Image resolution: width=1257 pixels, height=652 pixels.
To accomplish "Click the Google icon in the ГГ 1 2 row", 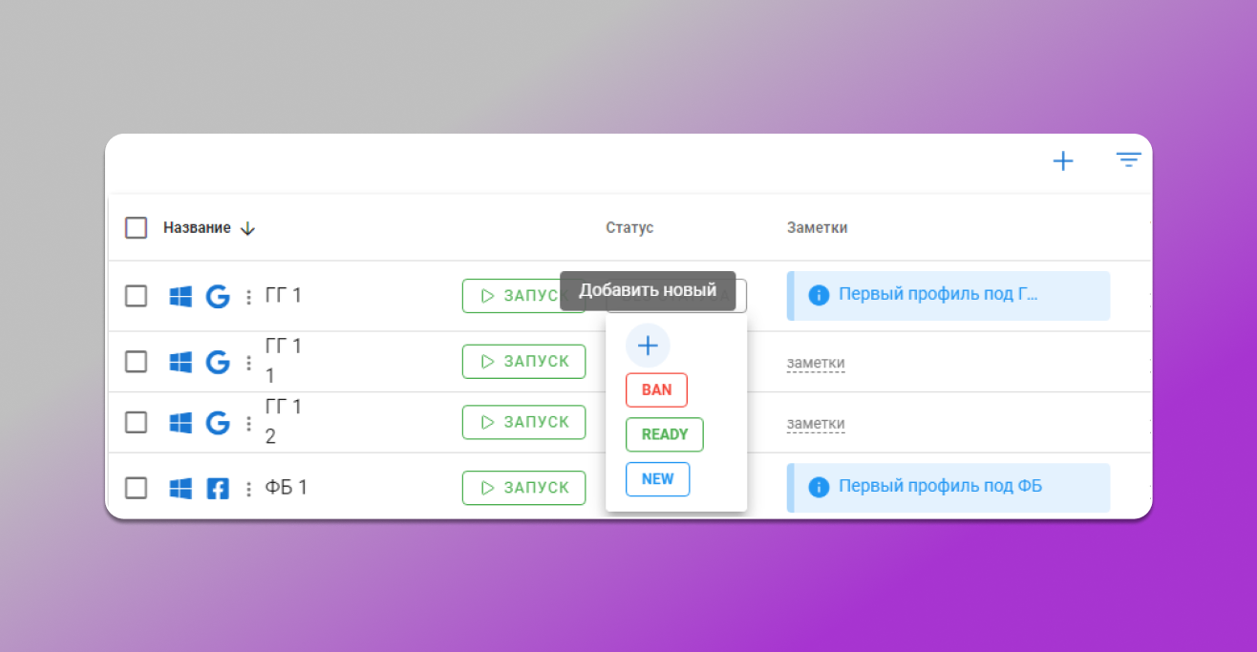I will click(218, 421).
